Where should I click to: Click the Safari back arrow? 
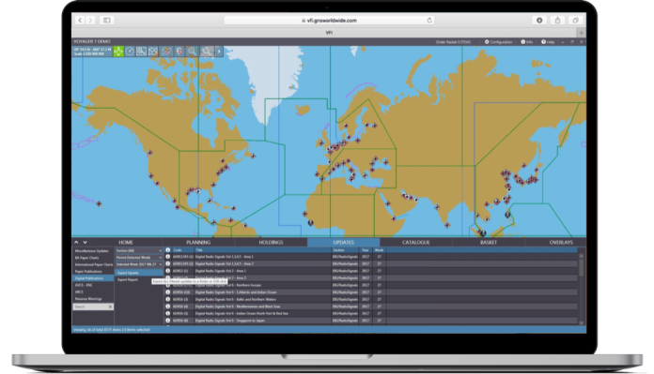80,20
